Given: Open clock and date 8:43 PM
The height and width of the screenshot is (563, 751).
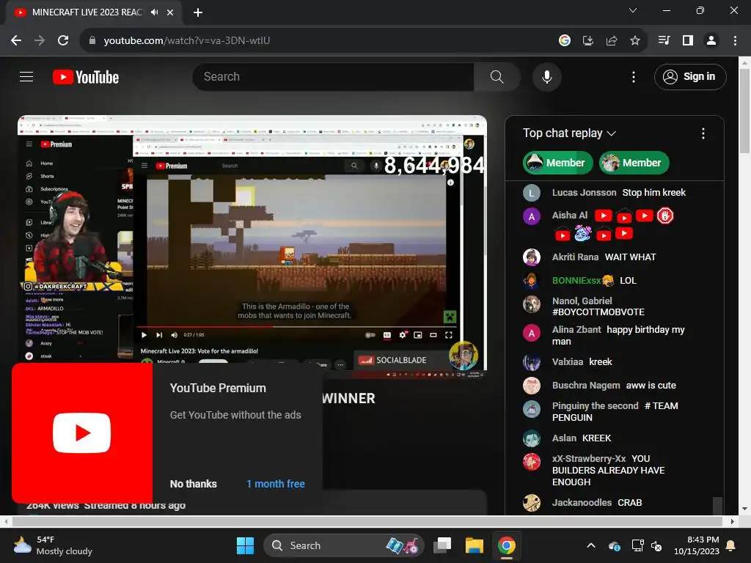Looking at the screenshot, I should 696,545.
